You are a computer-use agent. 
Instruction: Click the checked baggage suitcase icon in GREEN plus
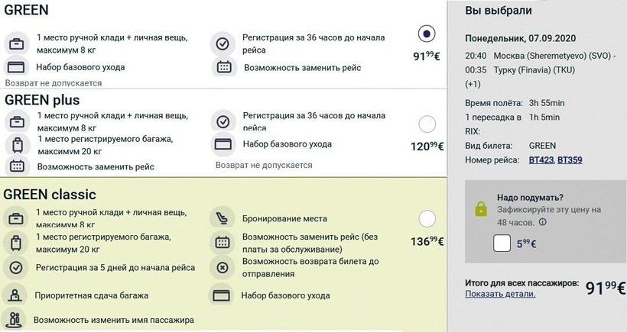[16, 144]
